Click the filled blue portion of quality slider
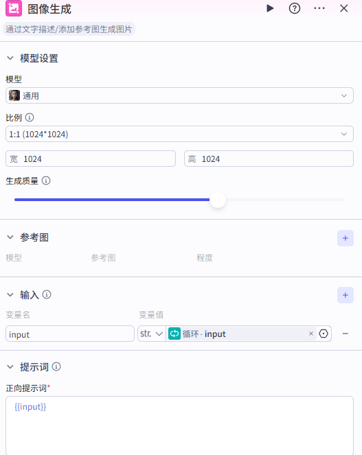The image size is (362, 455). pos(112,200)
